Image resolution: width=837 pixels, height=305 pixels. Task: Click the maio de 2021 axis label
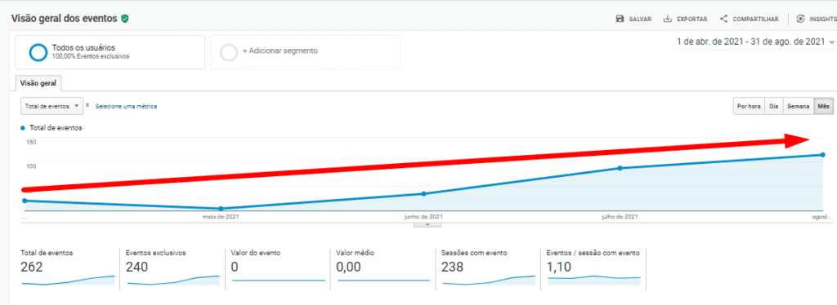tap(221, 217)
